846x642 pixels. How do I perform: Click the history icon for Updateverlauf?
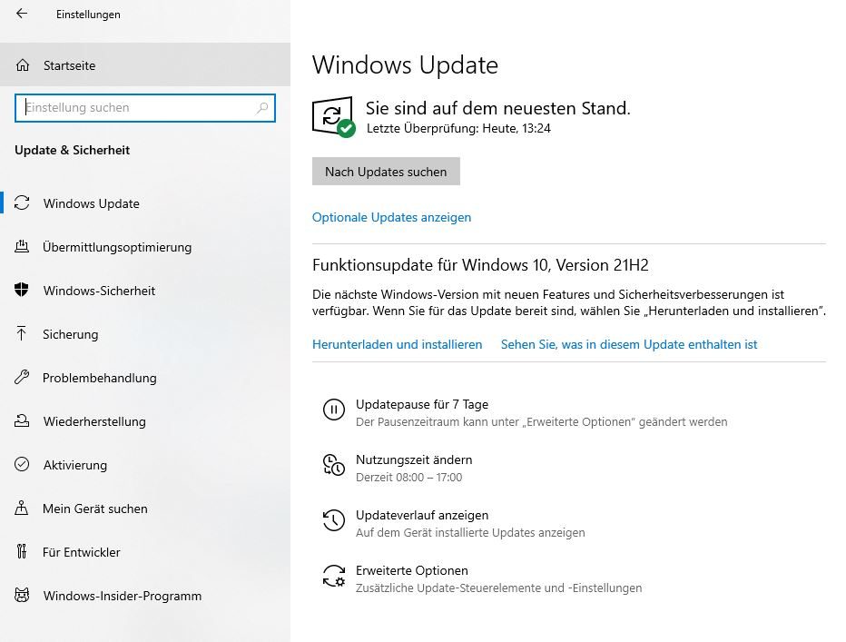[x=333, y=520]
